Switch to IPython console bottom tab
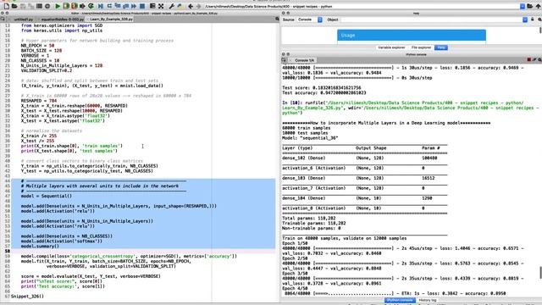542x305 pixels. (x=400, y=300)
